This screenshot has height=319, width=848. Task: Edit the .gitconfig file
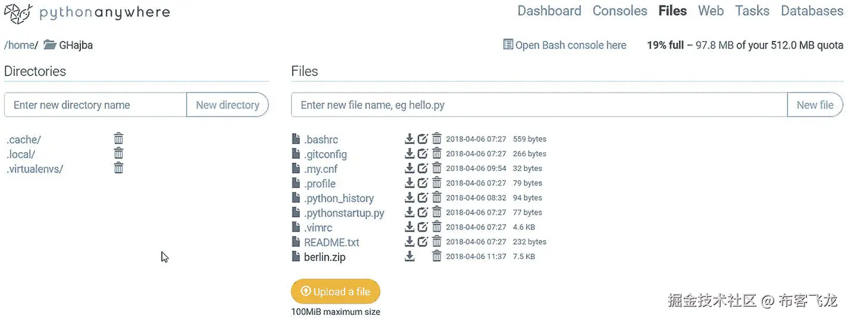423,154
